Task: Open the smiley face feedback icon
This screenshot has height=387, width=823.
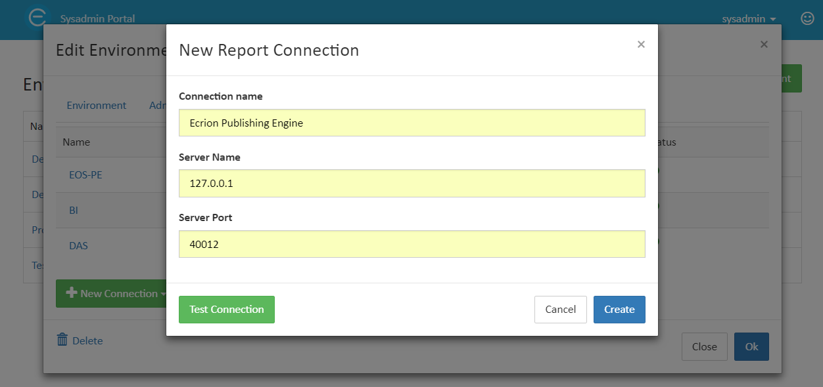Action: 807,18
